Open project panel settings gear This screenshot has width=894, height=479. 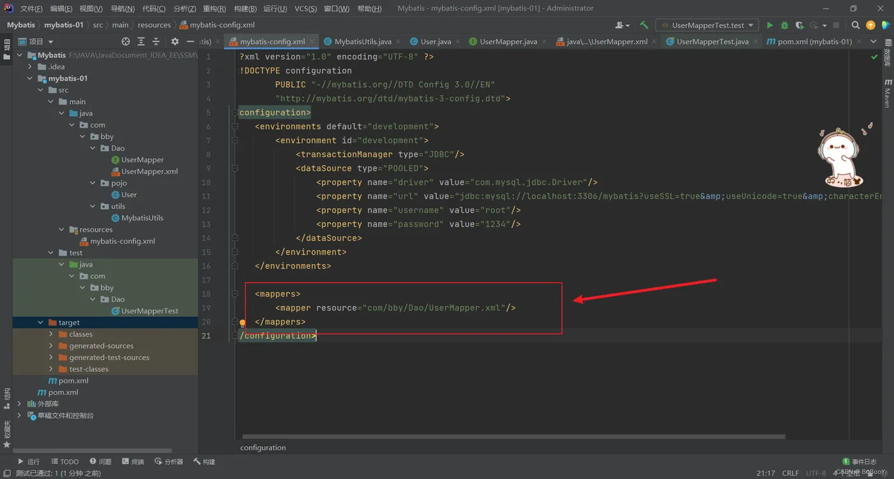pyautogui.click(x=175, y=41)
